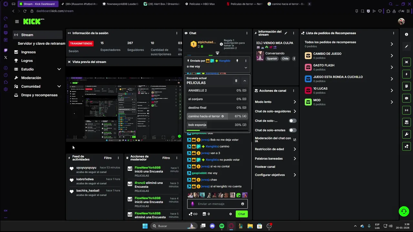Open the emoji picker in chat input
Image resolution: width=413 pixels, height=232 pixels.
point(243,204)
